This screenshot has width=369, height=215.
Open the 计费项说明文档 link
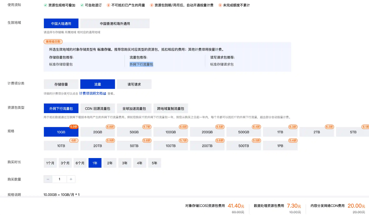91,94
